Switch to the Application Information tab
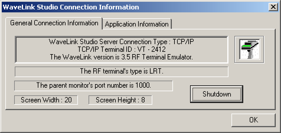Viewport: 281px width, 133px height. point(137,24)
